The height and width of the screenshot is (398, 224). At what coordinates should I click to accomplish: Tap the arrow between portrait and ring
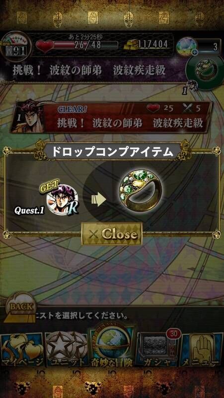[x=99, y=199]
